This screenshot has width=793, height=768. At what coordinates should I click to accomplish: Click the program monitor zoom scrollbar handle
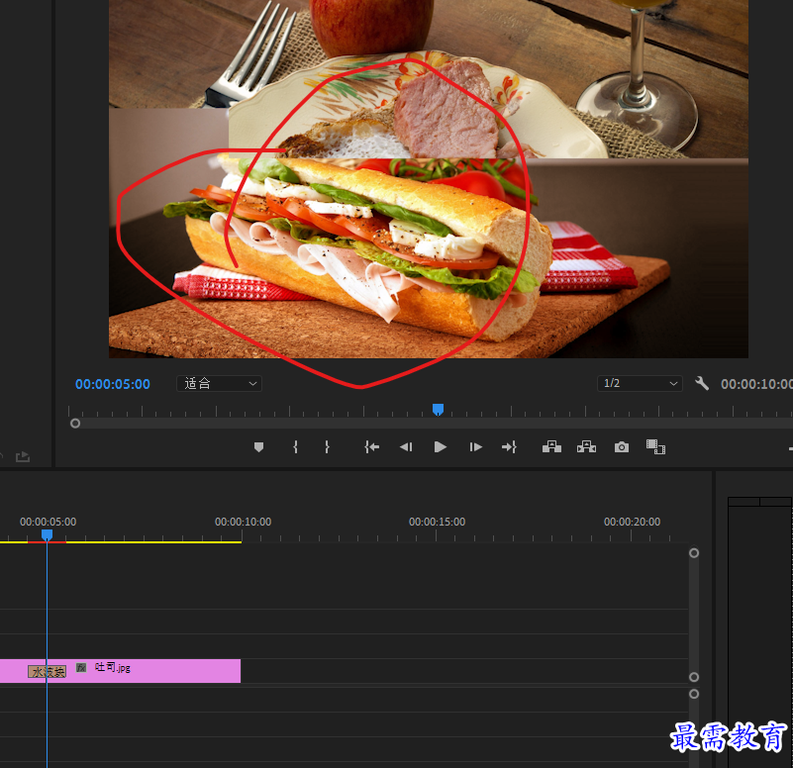(75, 424)
